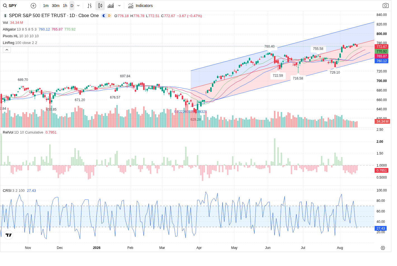
Task: Click the 697.84 pivot high label
Action: [x=125, y=76]
